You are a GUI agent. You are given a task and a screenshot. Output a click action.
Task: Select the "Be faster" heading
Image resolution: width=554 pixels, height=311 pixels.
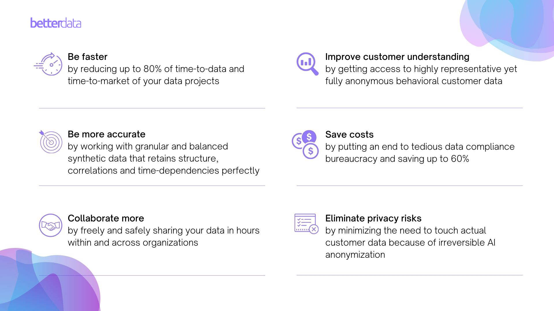pyautogui.click(x=87, y=57)
